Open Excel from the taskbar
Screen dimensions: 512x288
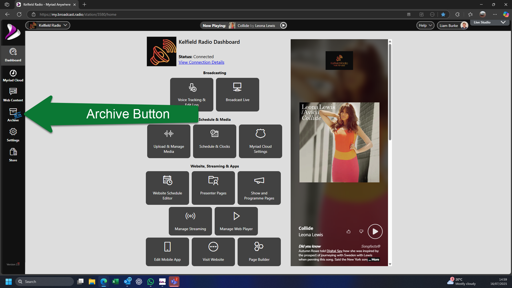click(115, 282)
